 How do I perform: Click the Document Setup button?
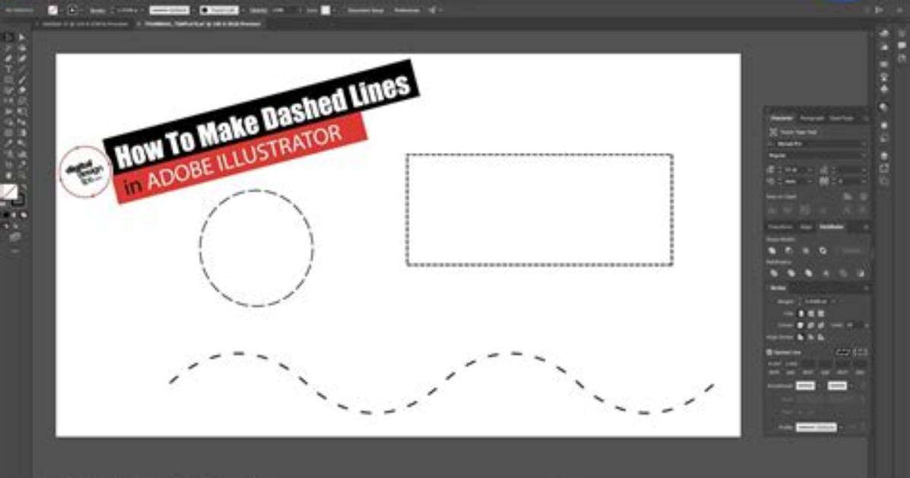(x=366, y=10)
